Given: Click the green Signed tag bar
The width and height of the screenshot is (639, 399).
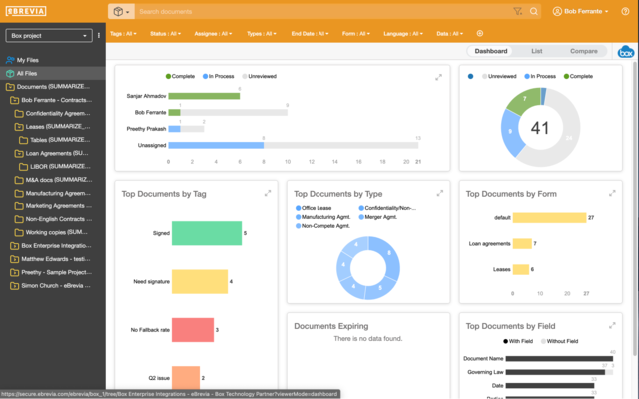Looking at the screenshot, I should (x=207, y=233).
